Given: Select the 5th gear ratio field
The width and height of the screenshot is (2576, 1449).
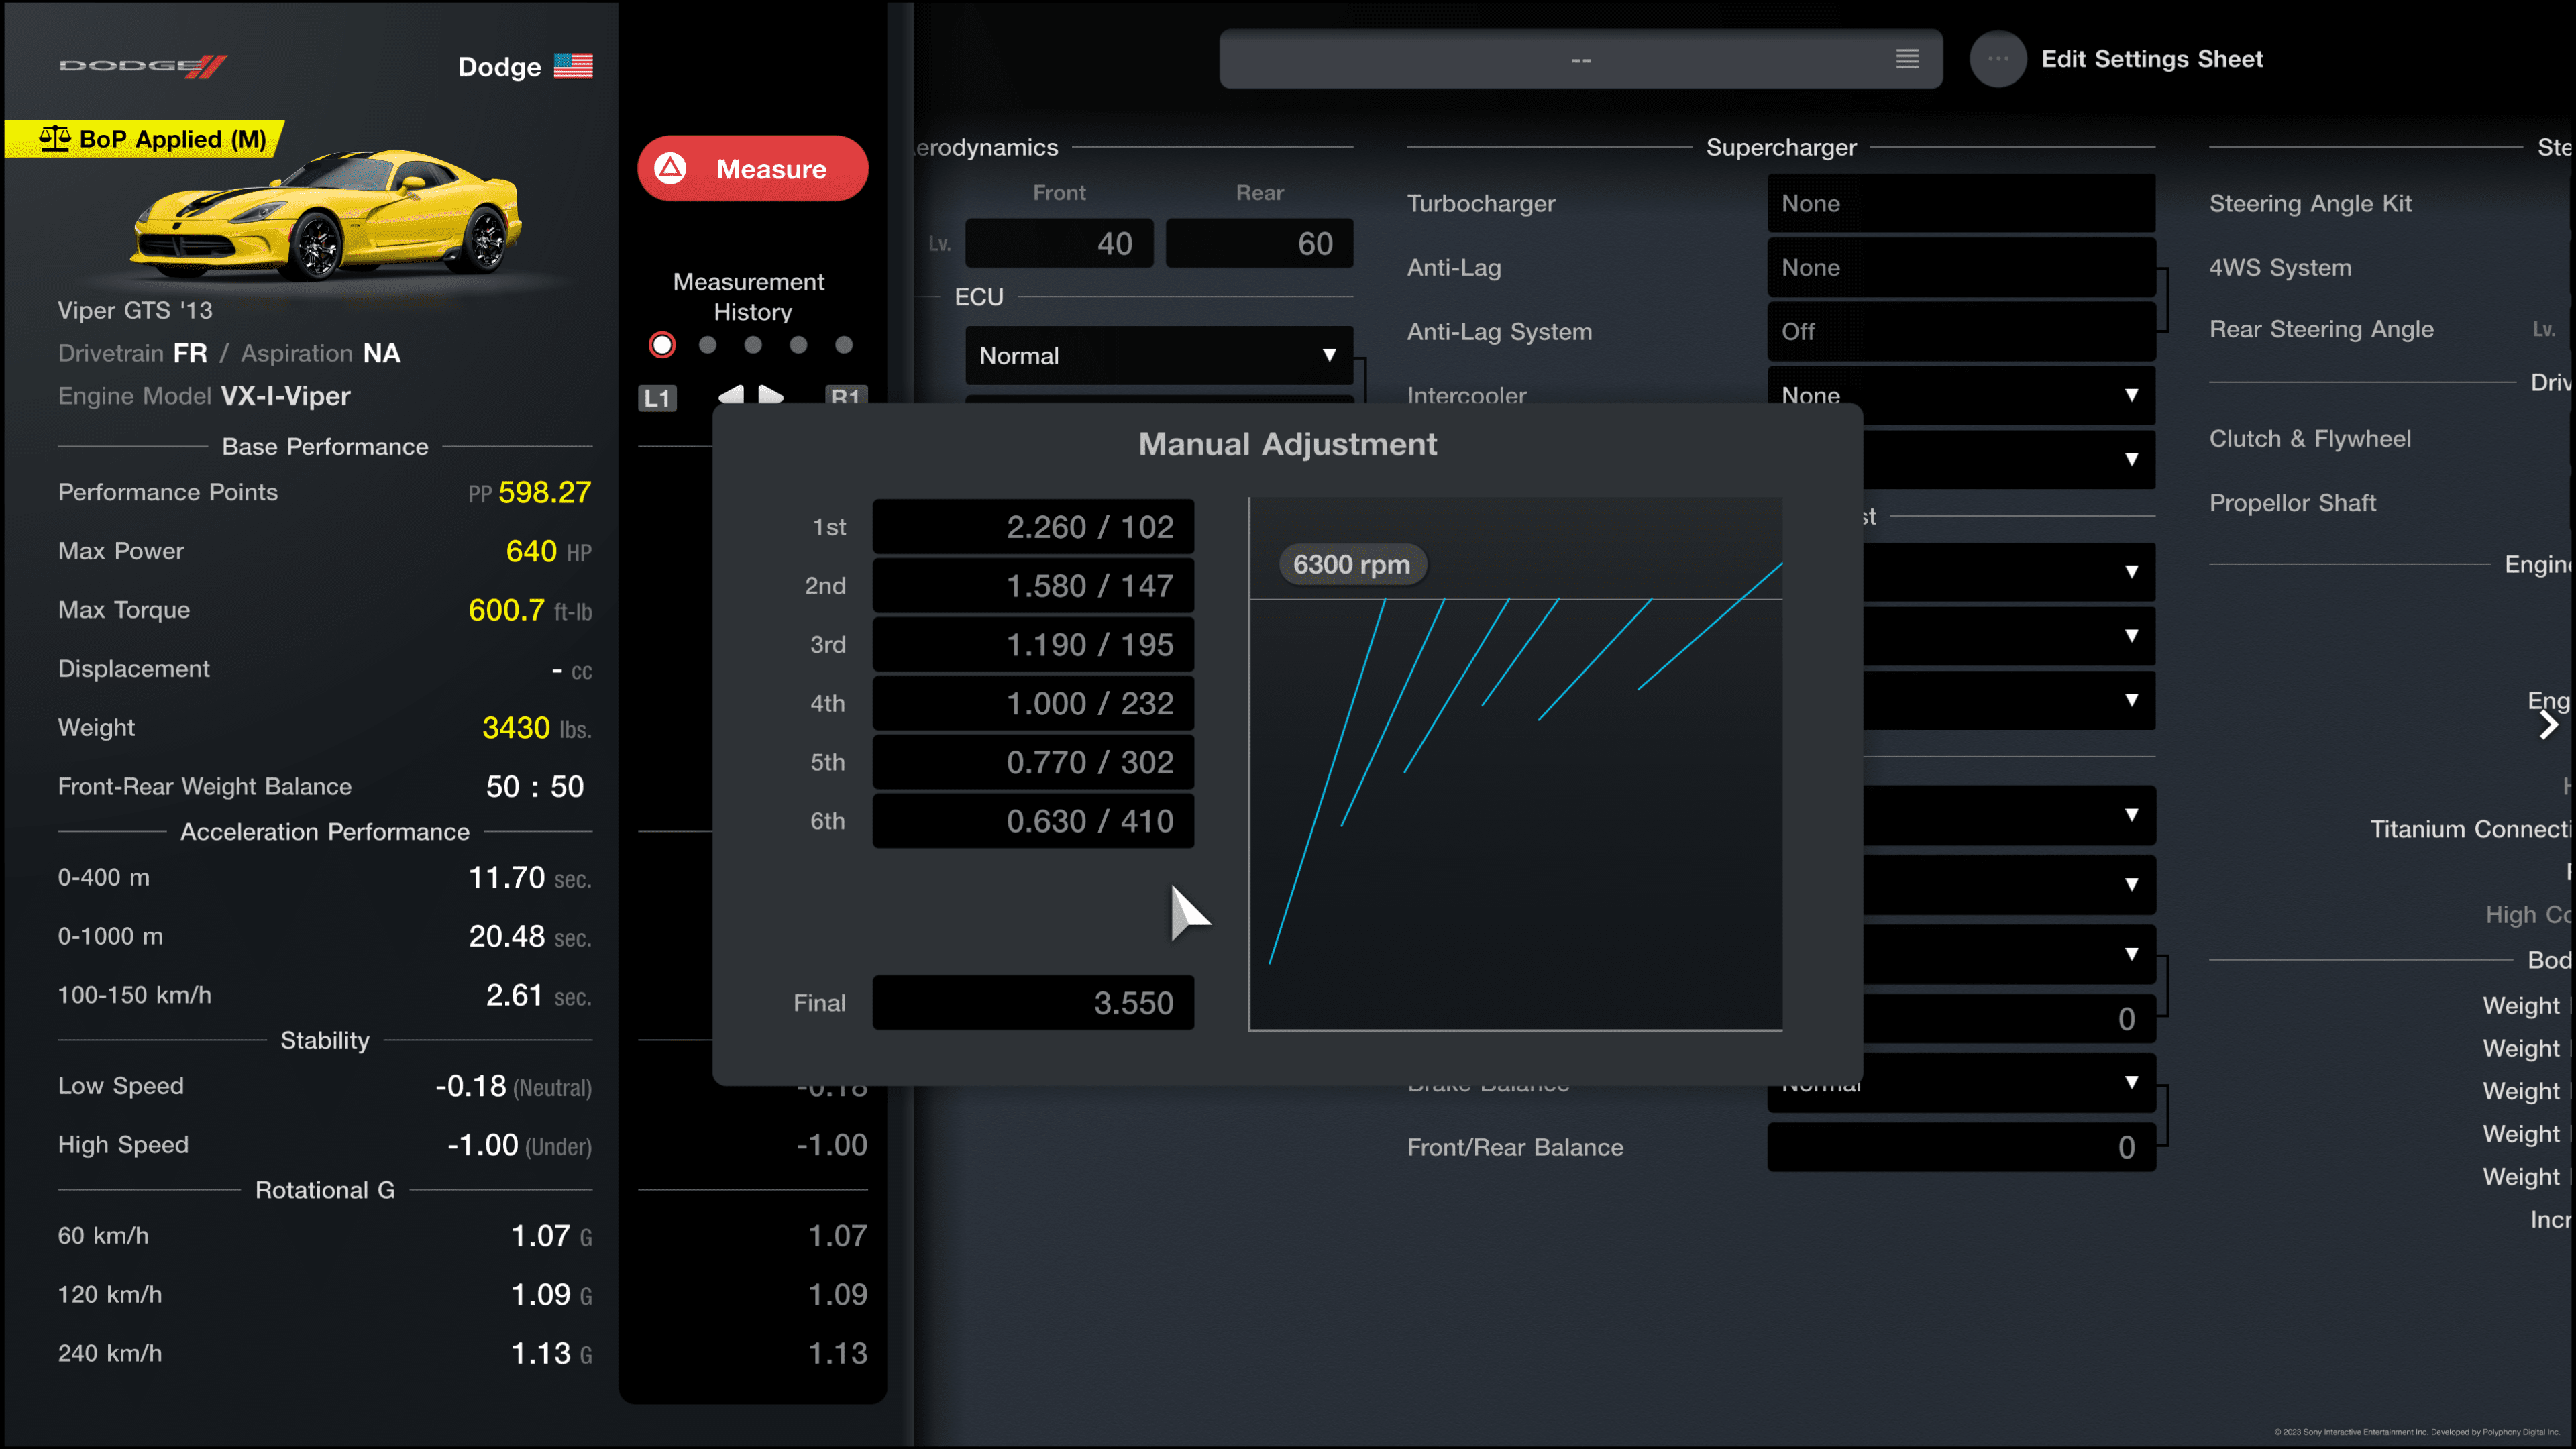Looking at the screenshot, I should (x=1033, y=763).
